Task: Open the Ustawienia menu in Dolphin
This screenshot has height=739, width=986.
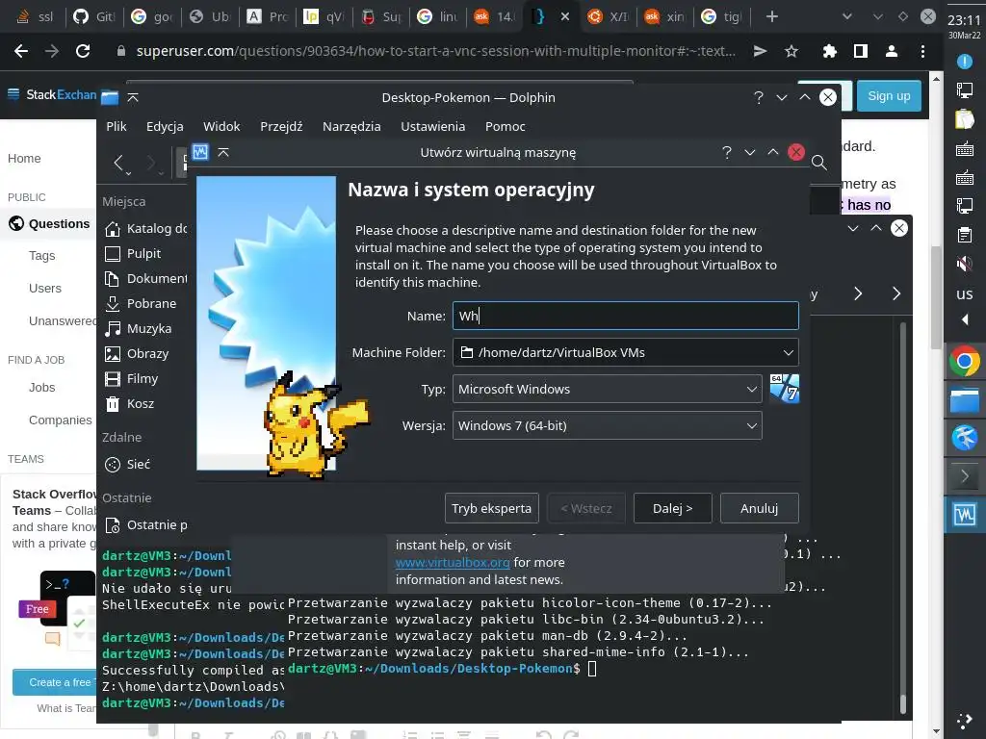Action: [432, 126]
